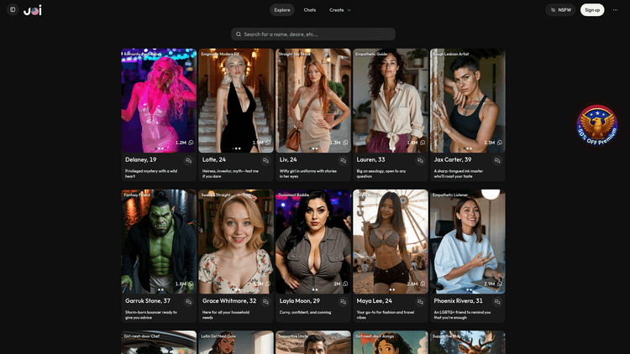The width and height of the screenshot is (630, 354).
Task: Switch to the Explore tab
Action: [282, 10]
